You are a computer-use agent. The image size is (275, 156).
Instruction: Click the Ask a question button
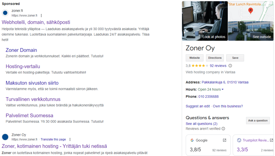pos(258,120)
